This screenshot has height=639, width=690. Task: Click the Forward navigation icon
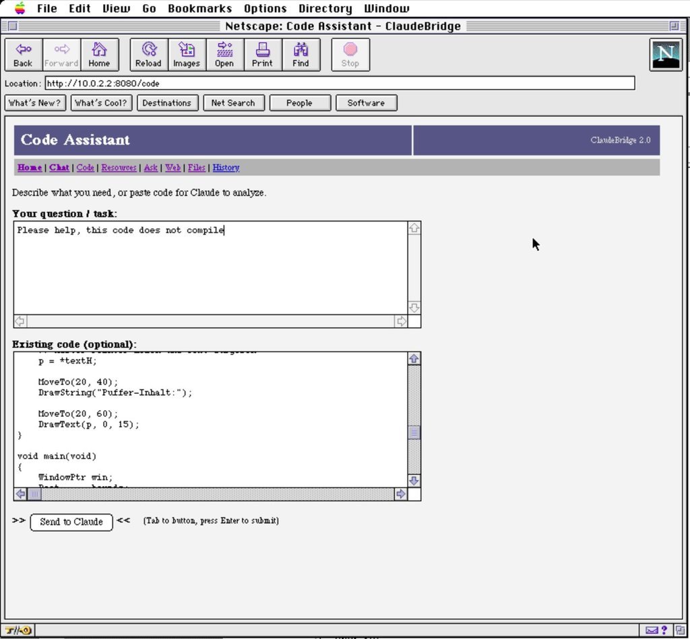pos(61,55)
